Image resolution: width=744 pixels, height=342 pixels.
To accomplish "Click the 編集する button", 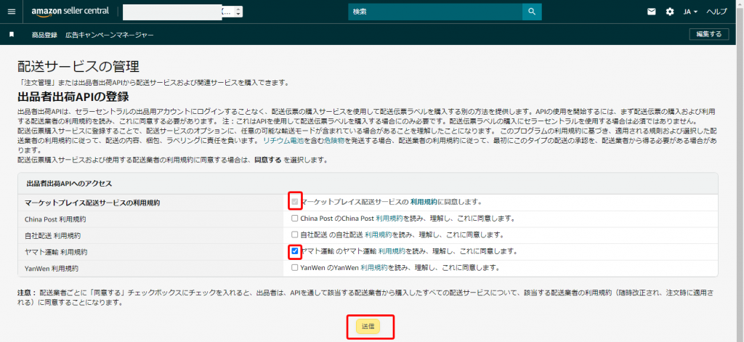I will pyautogui.click(x=709, y=34).
